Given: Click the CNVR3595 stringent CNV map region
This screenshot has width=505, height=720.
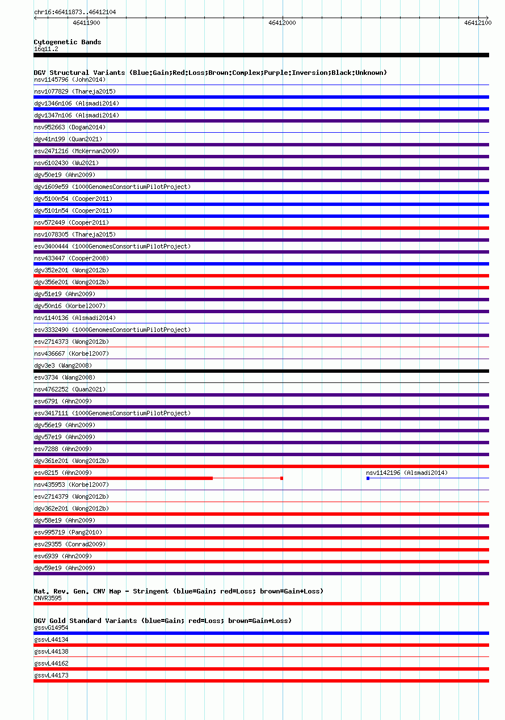Looking at the screenshot, I should pos(261,604).
